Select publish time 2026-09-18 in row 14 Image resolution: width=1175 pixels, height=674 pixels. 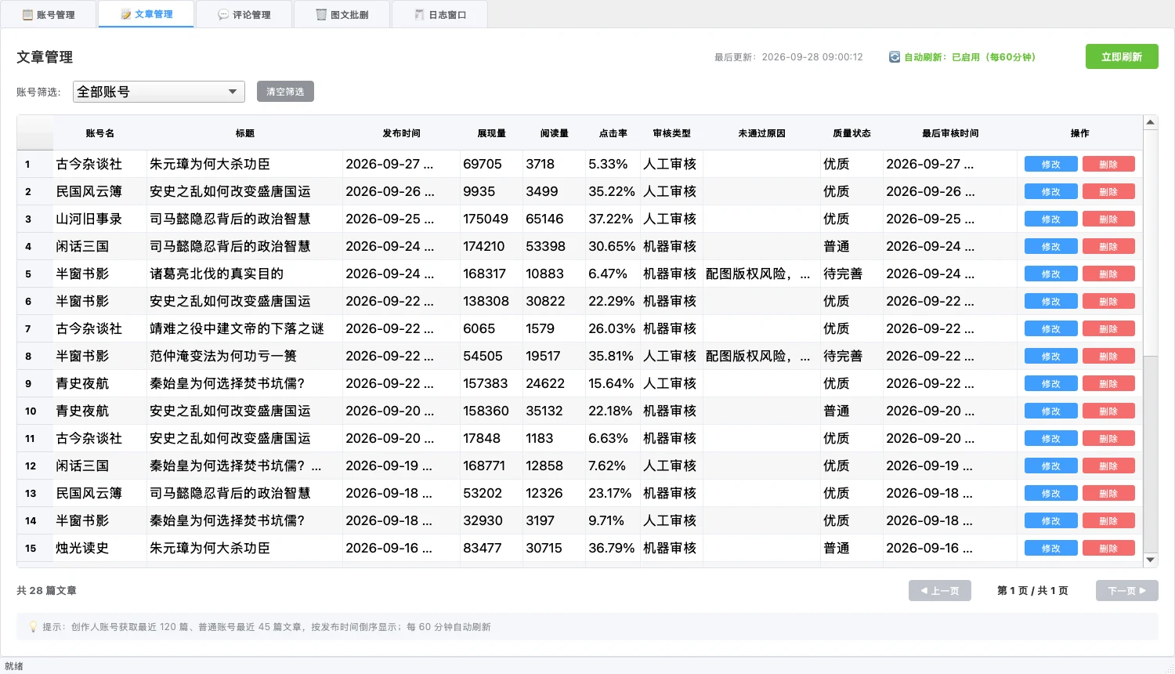point(402,521)
